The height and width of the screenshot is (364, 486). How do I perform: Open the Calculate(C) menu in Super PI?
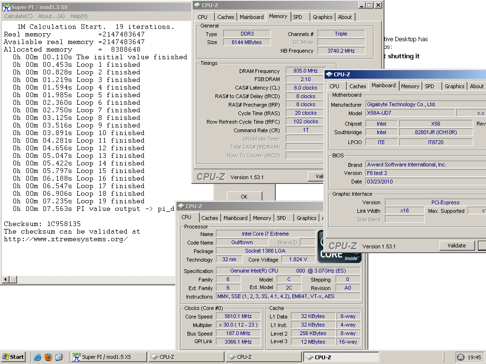click(x=19, y=16)
